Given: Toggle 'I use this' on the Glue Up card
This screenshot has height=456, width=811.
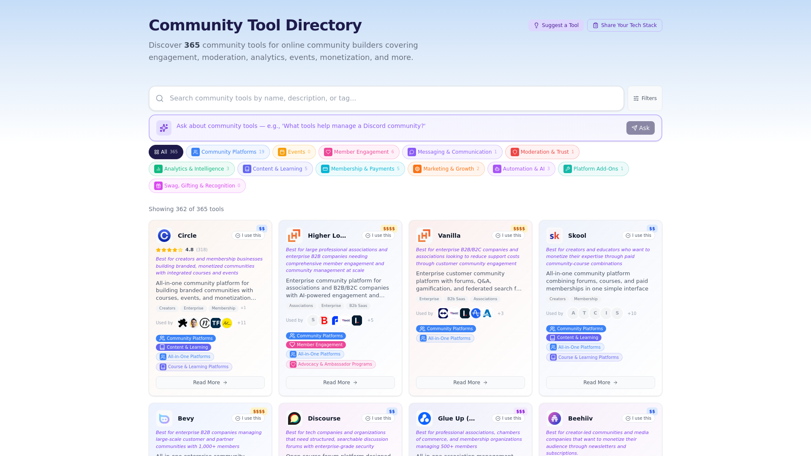Looking at the screenshot, I should [x=509, y=418].
